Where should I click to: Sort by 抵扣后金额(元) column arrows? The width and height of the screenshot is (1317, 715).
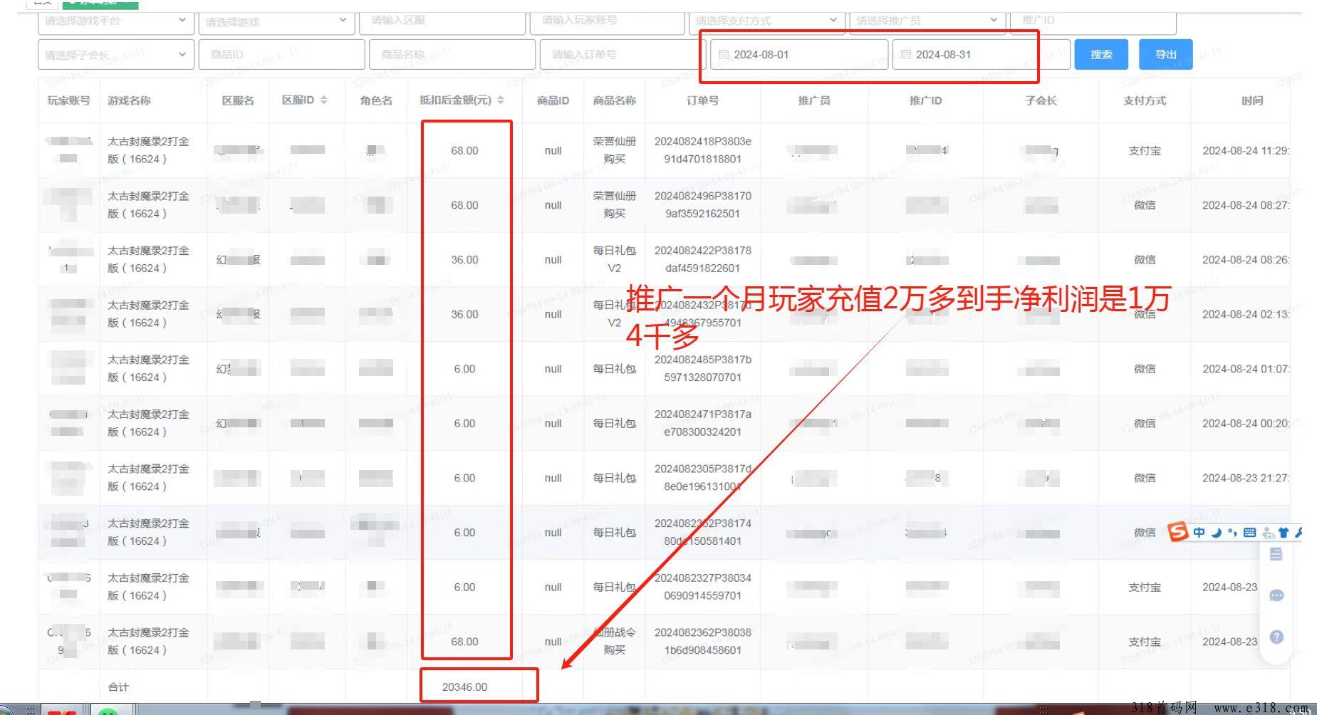(x=501, y=100)
